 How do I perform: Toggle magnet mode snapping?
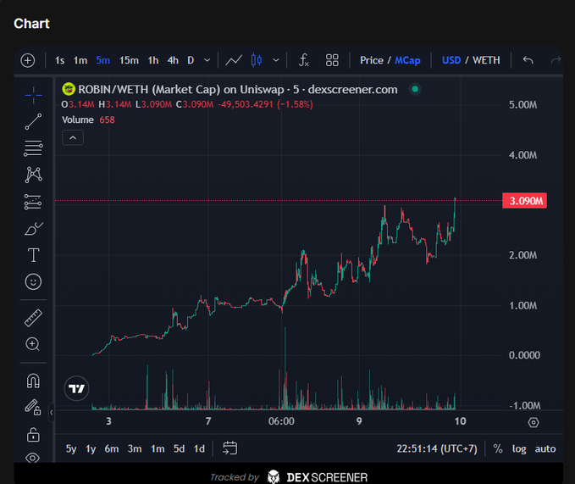pyautogui.click(x=33, y=381)
